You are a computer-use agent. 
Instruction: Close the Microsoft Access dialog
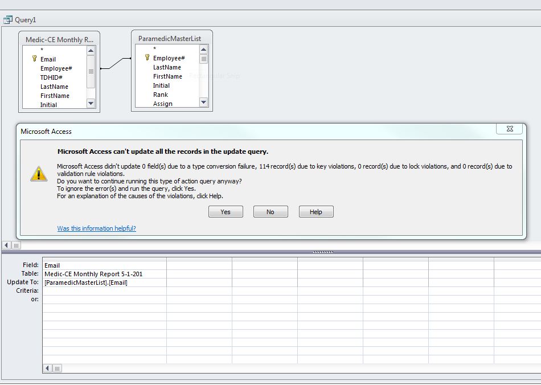(x=509, y=129)
